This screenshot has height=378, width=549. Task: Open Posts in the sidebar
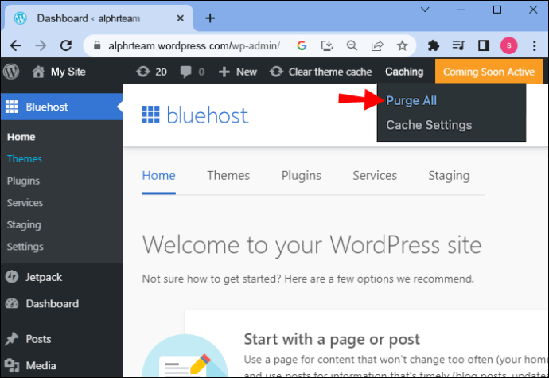click(38, 339)
